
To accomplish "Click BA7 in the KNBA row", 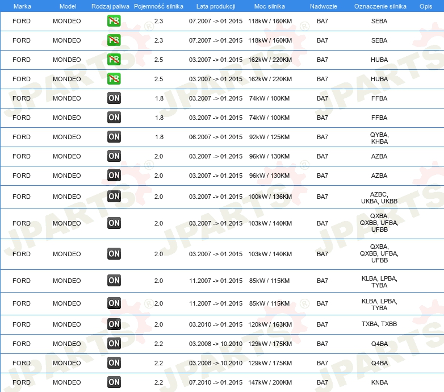I will (322, 382).
